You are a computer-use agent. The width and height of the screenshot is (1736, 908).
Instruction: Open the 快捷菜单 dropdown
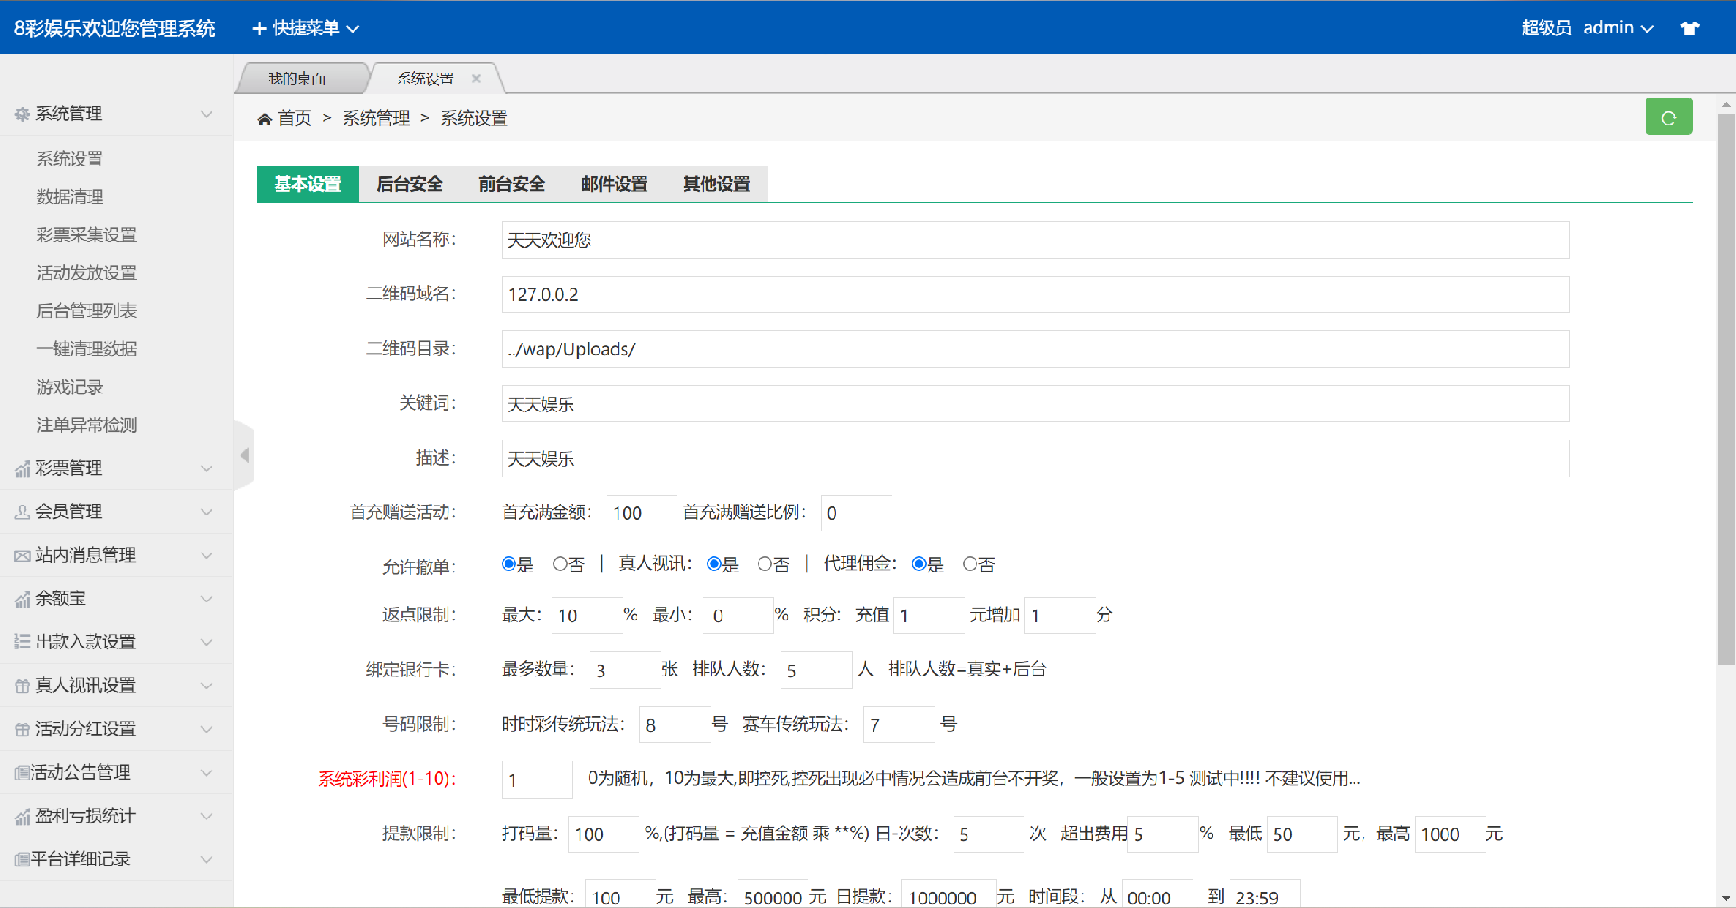pyautogui.click(x=306, y=28)
